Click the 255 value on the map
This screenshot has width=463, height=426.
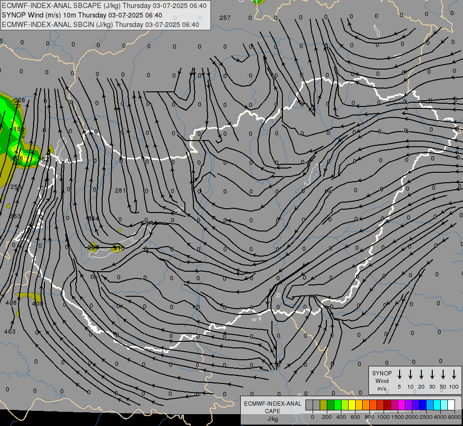16,187
